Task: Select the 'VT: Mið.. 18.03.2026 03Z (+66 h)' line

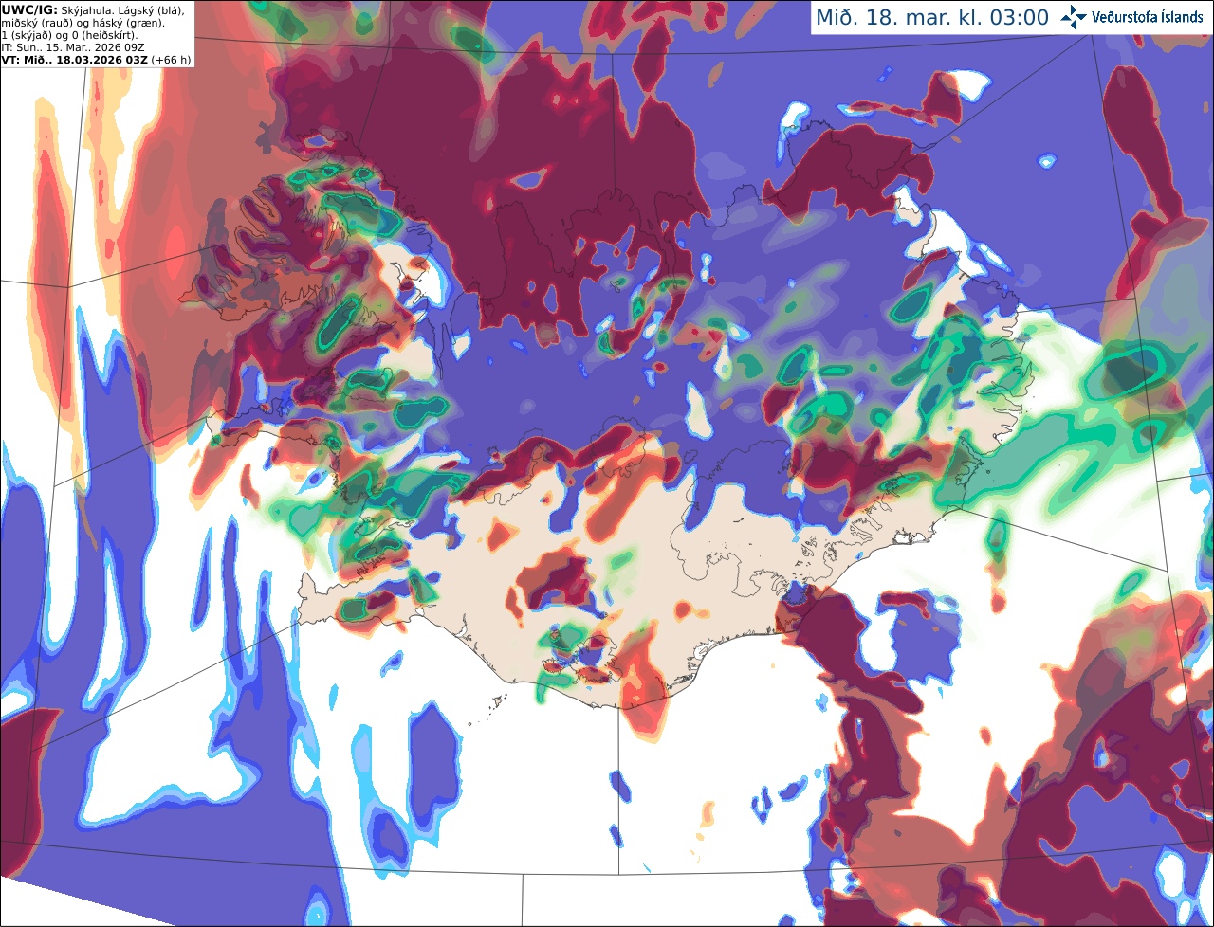Action: click(96, 59)
